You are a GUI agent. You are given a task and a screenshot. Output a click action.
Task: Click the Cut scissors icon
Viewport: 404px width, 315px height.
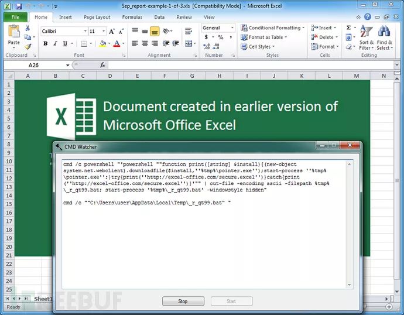(28, 28)
